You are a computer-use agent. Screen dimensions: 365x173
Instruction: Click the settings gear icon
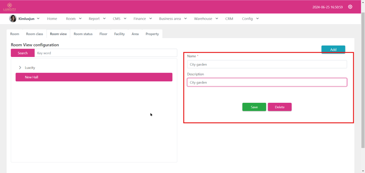pos(350,7)
